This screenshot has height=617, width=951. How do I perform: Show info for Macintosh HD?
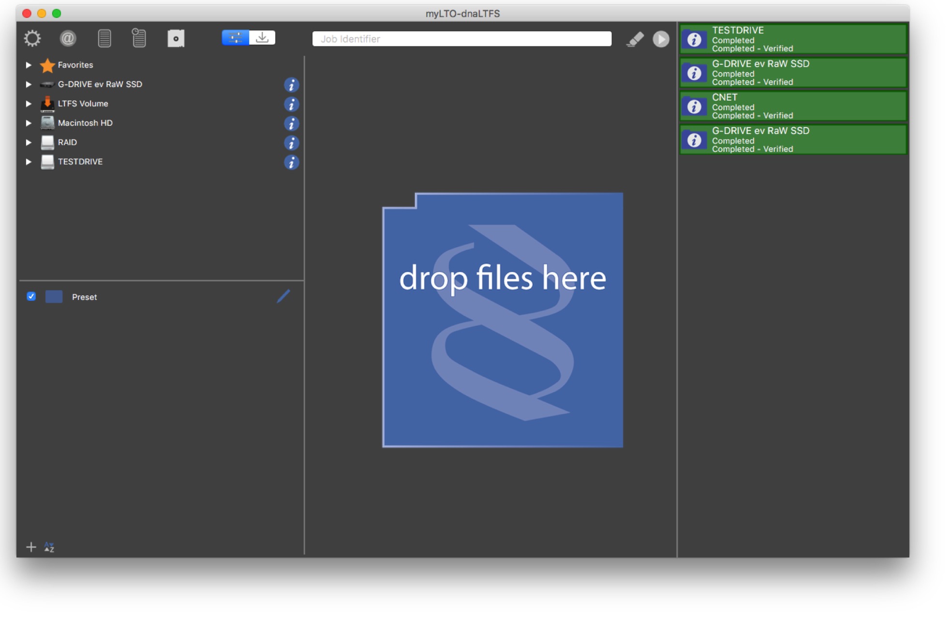291,124
